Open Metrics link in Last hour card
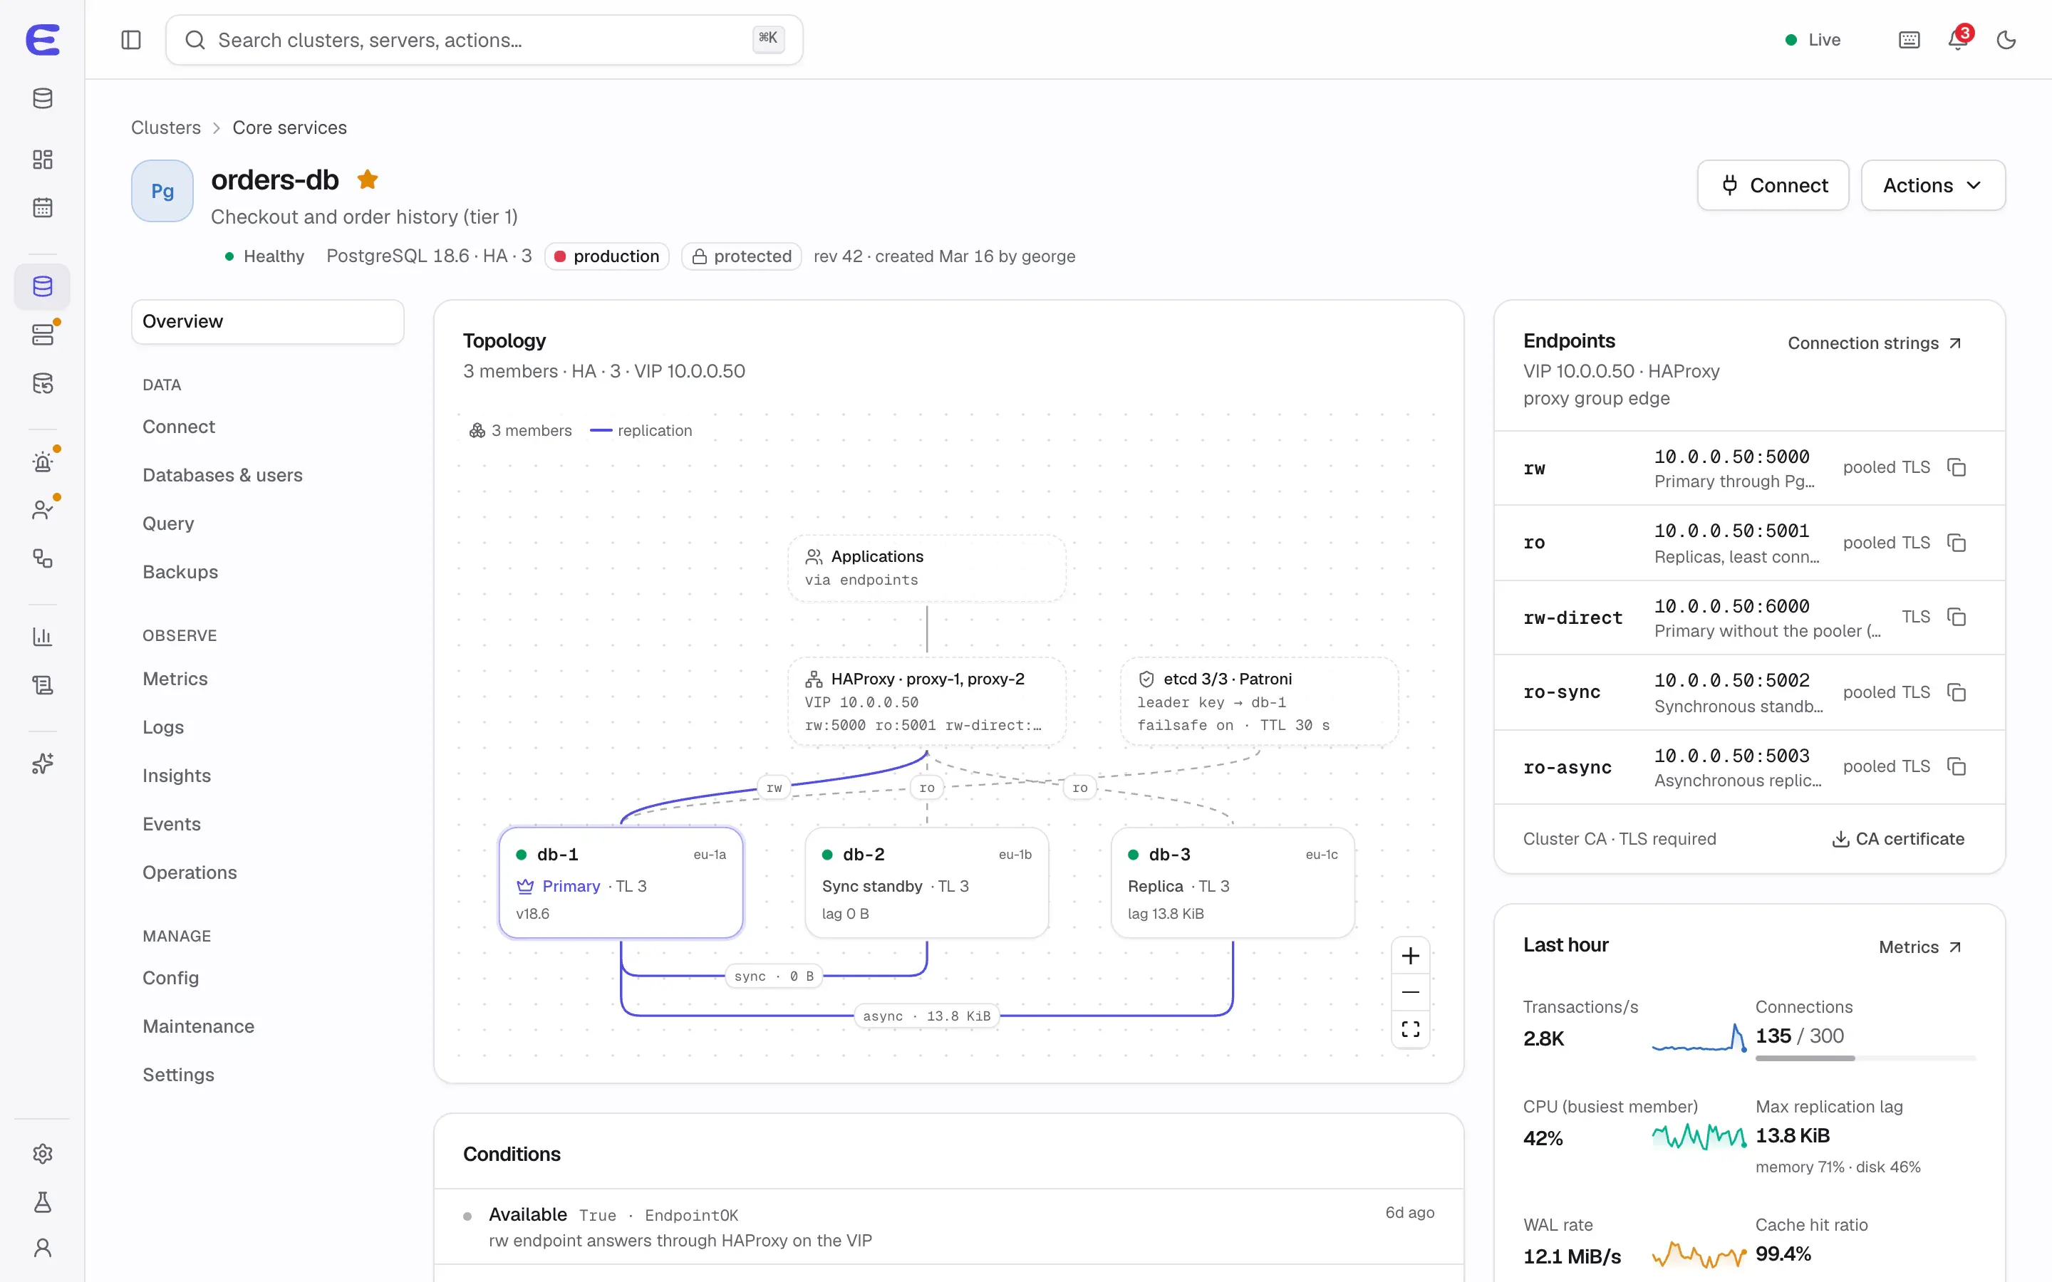This screenshot has height=1282, width=2052. pyautogui.click(x=1921, y=947)
